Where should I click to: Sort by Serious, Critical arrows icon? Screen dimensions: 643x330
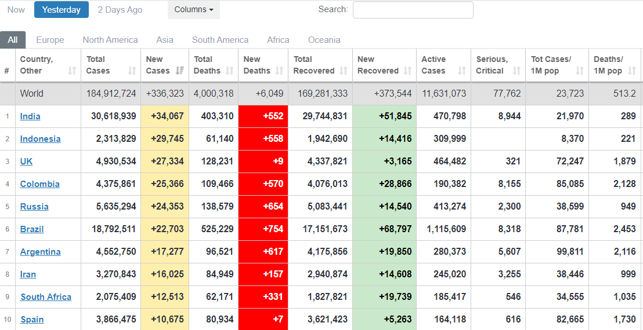point(517,71)
